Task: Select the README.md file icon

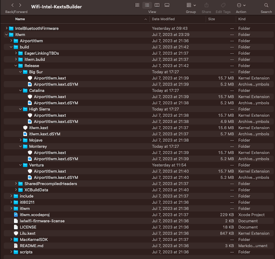Action: tap(16, 246)
